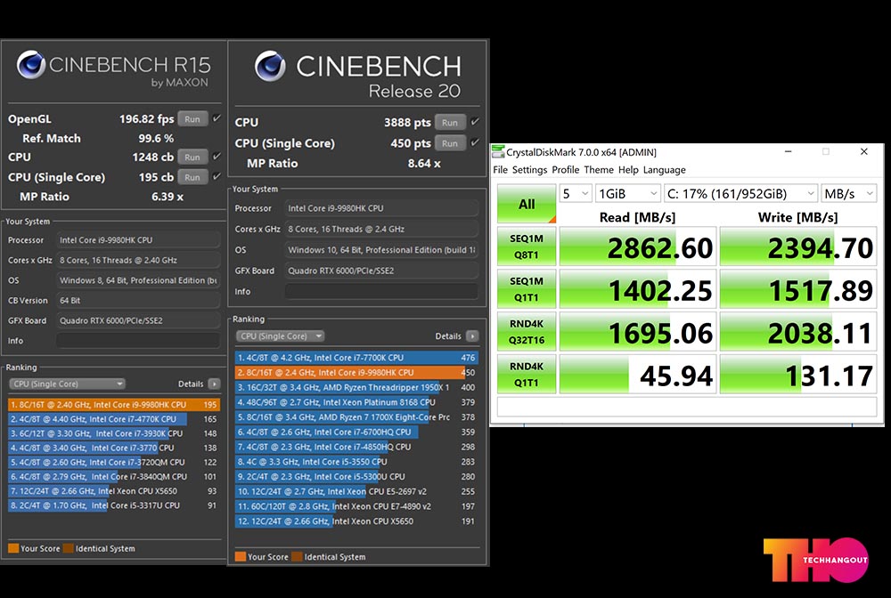891x598 pixels.
Task: Click the TechHangout THO logo
Action: pyautogui.click(x=815, y=560)
